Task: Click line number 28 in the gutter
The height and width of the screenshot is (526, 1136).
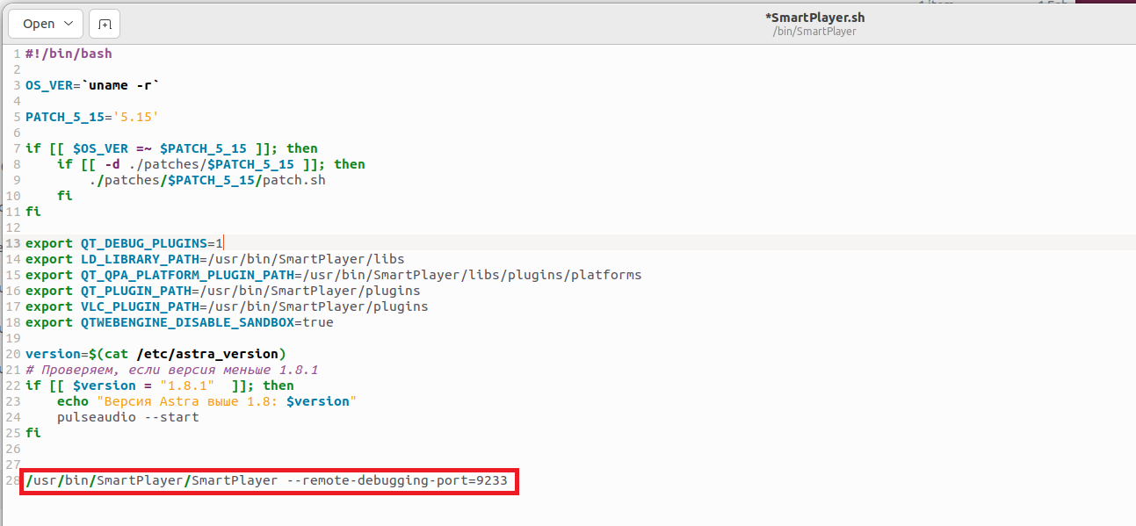Action: tap(13, 480)
